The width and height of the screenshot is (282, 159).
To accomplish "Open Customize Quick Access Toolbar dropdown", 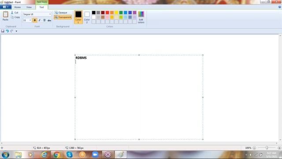I will coord(16,31).
